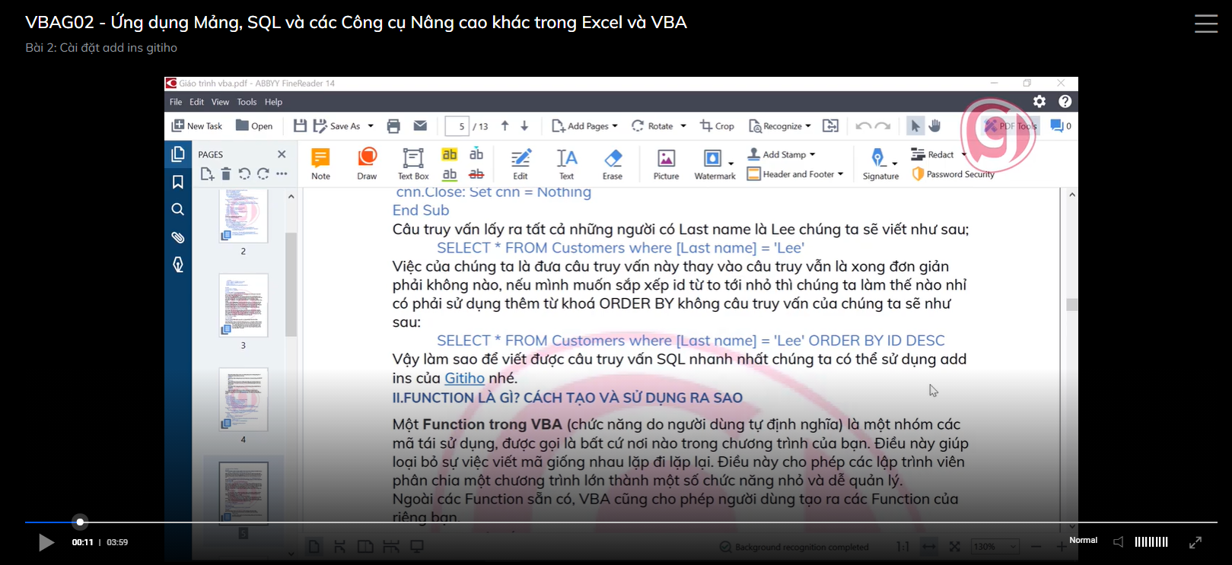
Task: Adjust the video volume bars
Action: point(1151,542)
